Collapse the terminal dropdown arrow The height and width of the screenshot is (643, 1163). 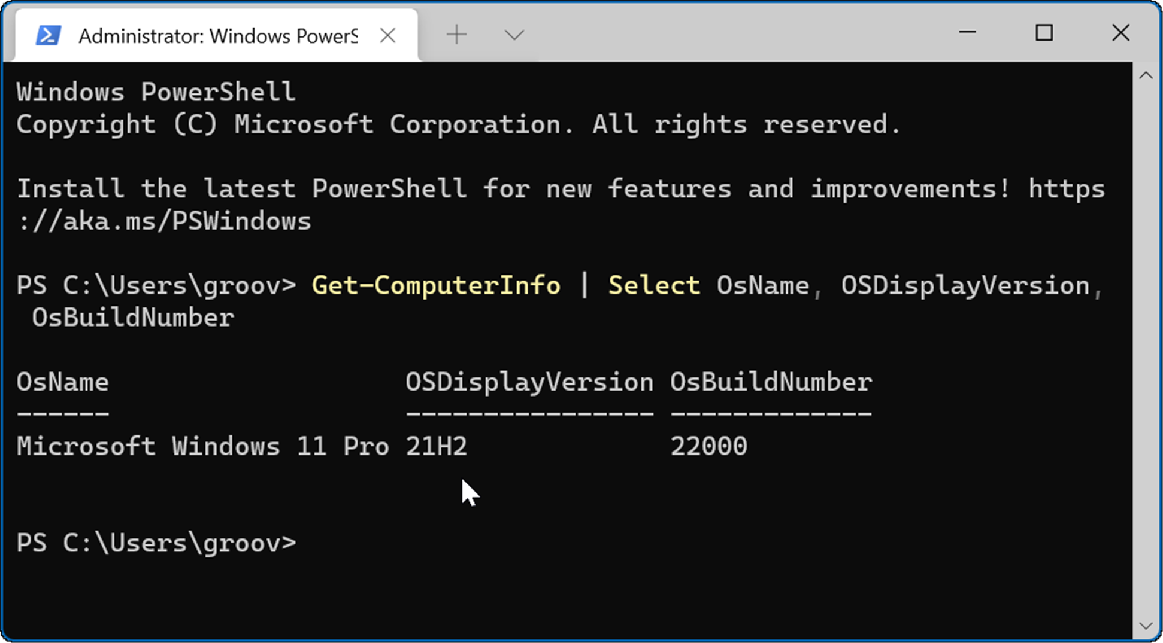coord(513,35)
